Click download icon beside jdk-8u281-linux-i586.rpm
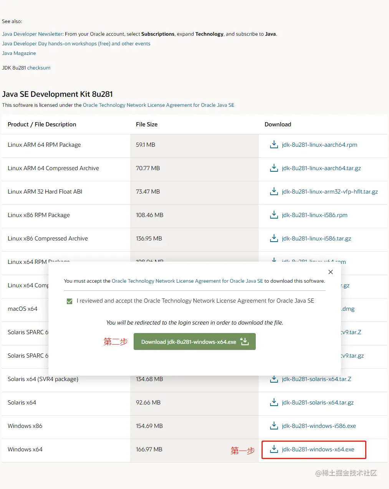 click(x=274, y=215)
